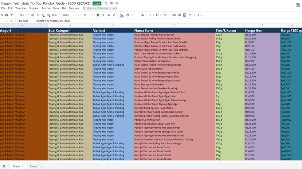Open the fill color picker
This screenshot has height=169, width=302.
pos(122,15)
